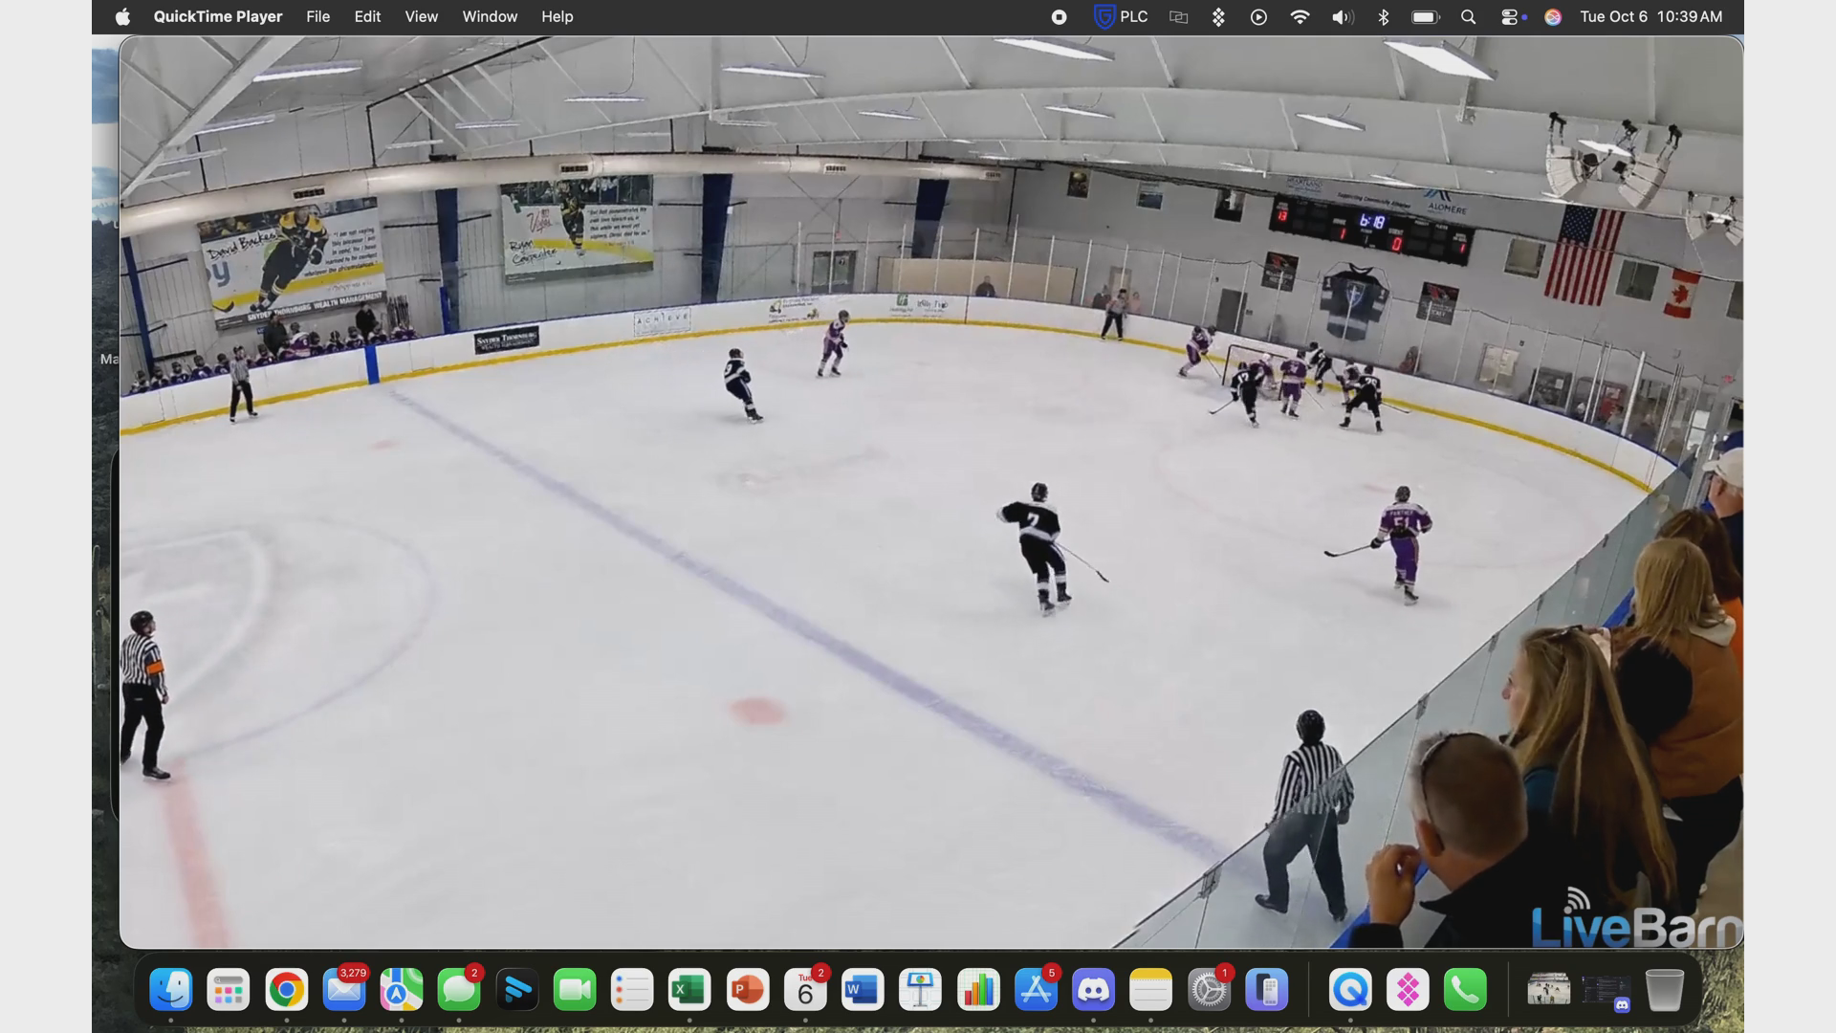
Task: Open Launchpad from the Dock
Action: coord(229,990)
